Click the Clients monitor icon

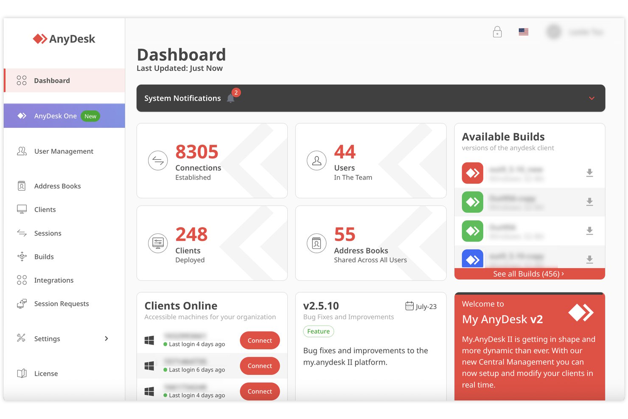(x=22, y=209)
